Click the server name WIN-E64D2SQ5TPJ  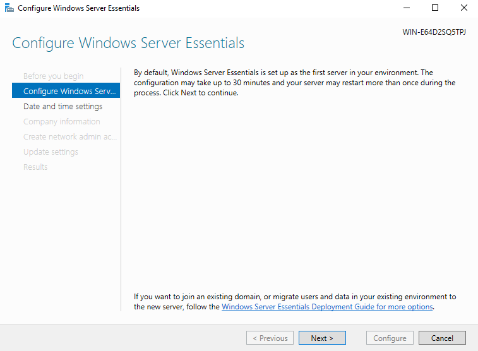pos(434,32)
